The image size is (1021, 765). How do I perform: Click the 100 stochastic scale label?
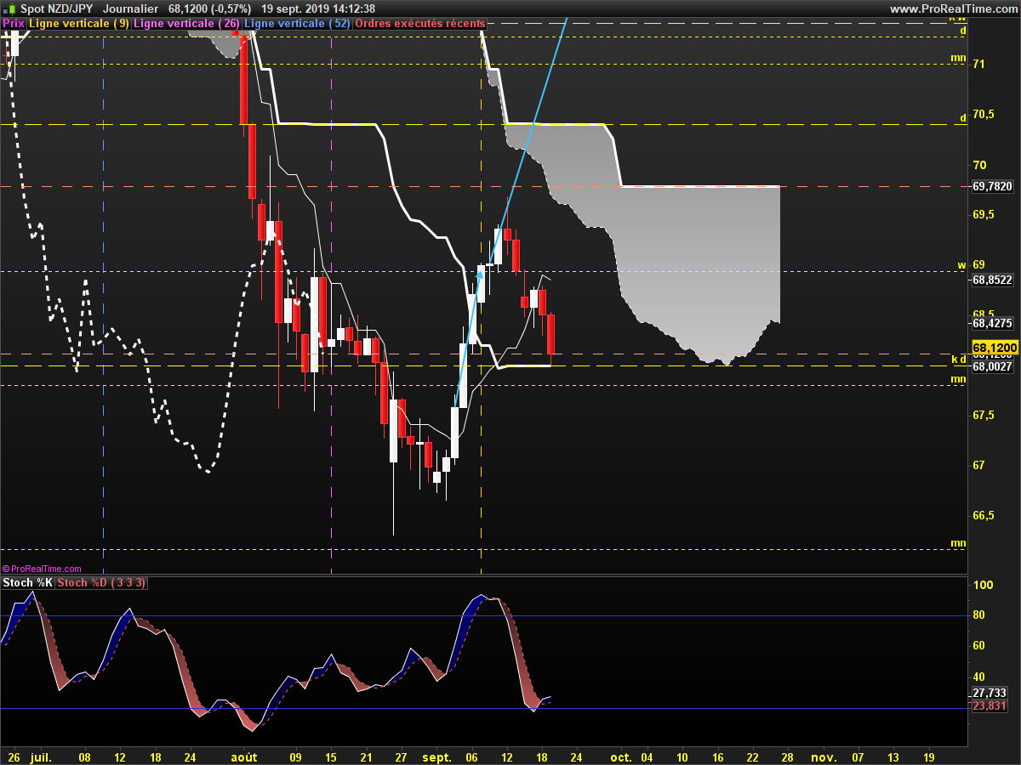[x=983, y=586]
